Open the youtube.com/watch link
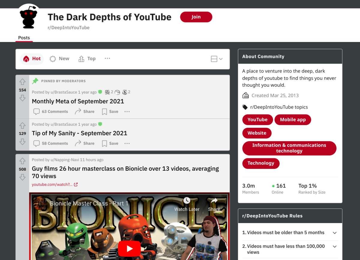The width and height of the screenshot is (360, 260). click(52, 184)
